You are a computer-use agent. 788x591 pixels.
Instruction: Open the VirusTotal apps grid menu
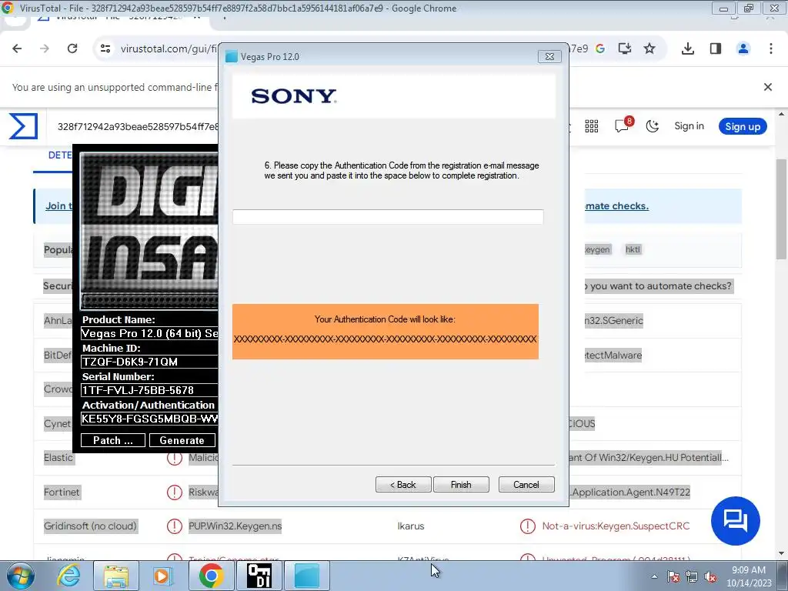tap(592, 126)
